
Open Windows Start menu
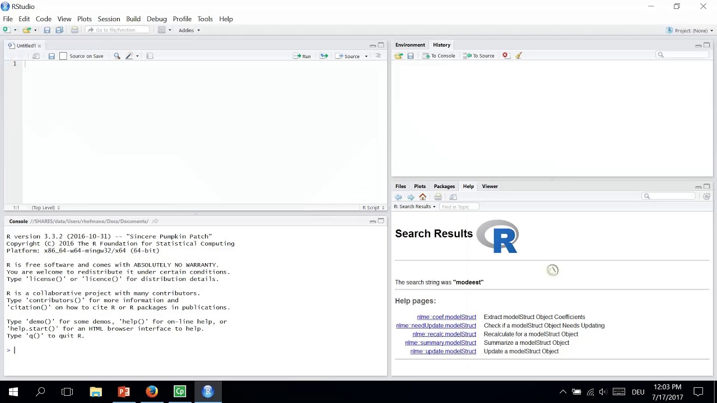pyautogui.click(x=13, y=391)
